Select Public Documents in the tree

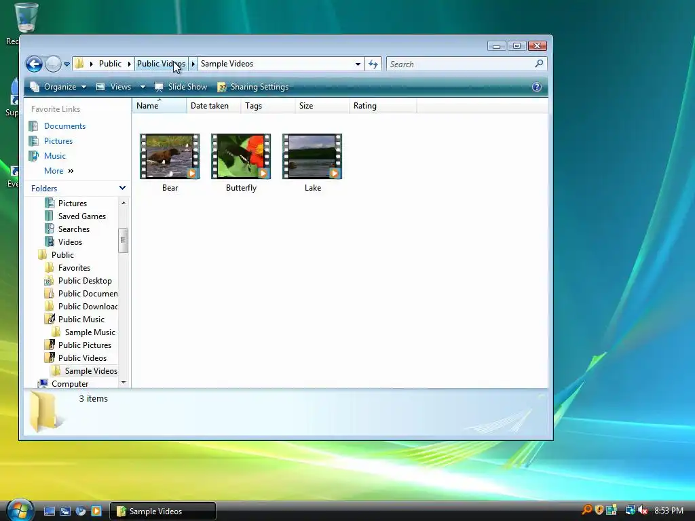pos(88,293)
